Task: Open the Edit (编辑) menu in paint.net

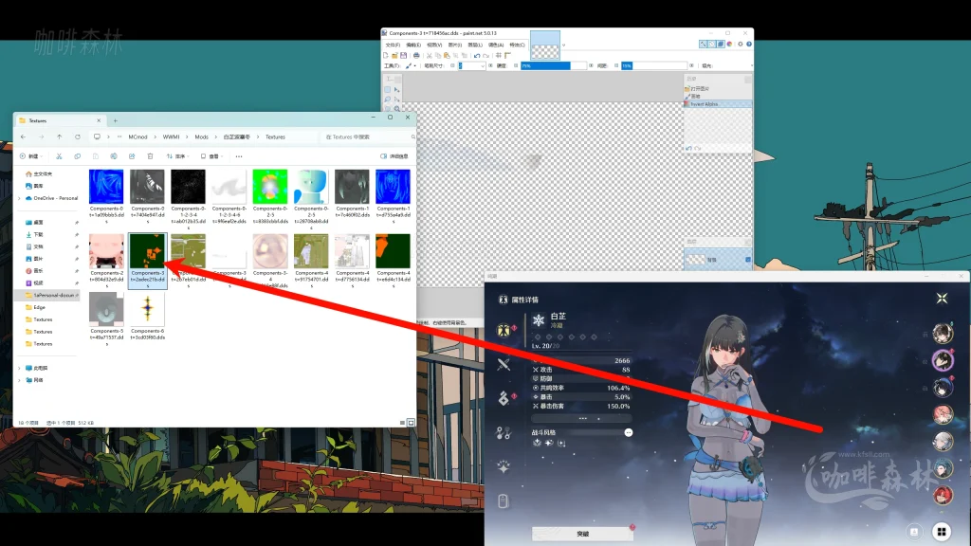Action: pyautogui.click(x=413, y=45)
